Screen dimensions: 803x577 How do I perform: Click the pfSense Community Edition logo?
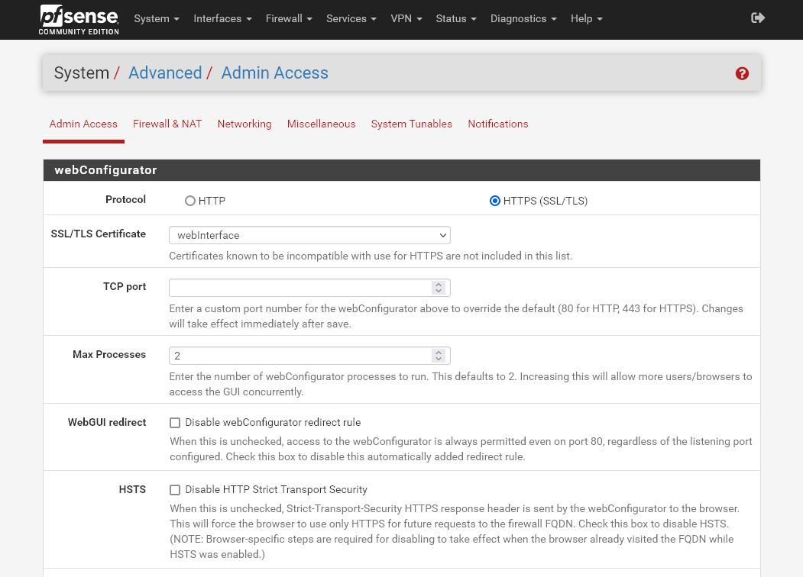coord(79,20)
